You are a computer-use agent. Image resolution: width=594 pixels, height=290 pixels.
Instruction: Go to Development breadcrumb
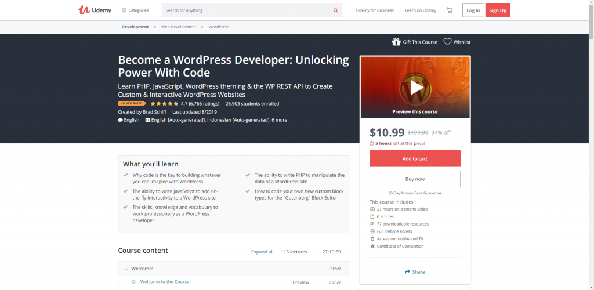(x=135, y=27)
